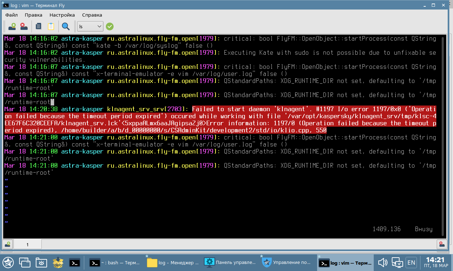The image size is (453, 271).
Task: Paste using the clipboard toolbar icon
Action: click(51, 26)
